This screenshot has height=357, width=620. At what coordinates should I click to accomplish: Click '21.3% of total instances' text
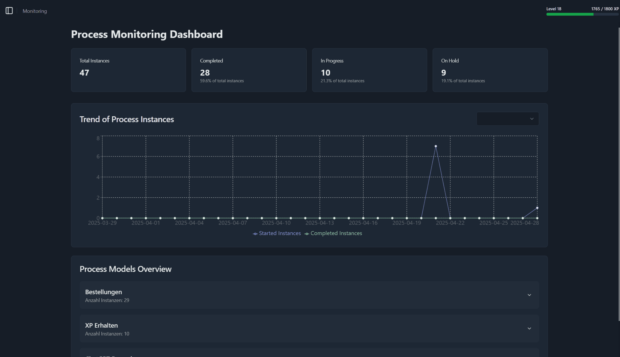point(342,81)
